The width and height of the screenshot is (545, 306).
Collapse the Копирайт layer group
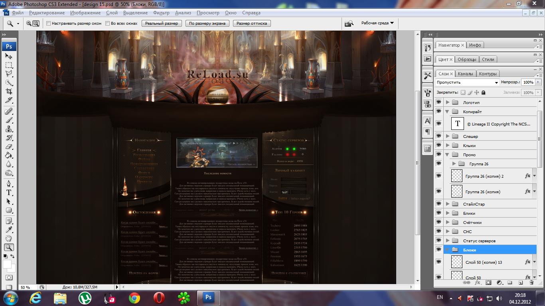tap(448, 112)
